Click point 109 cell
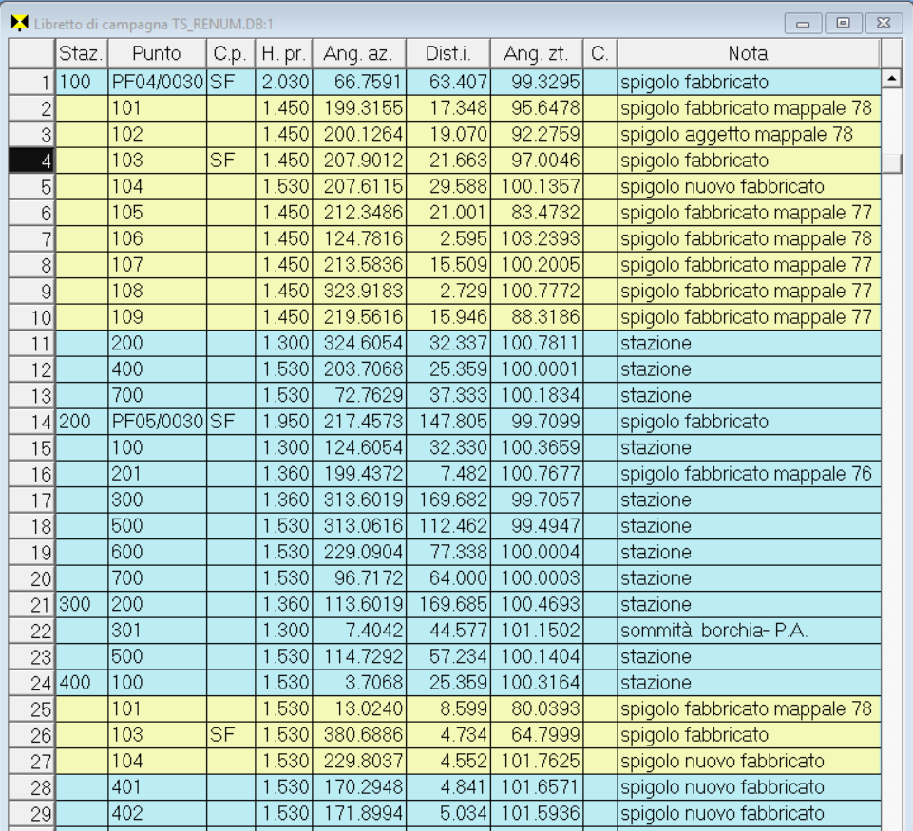 pos(157,317)
